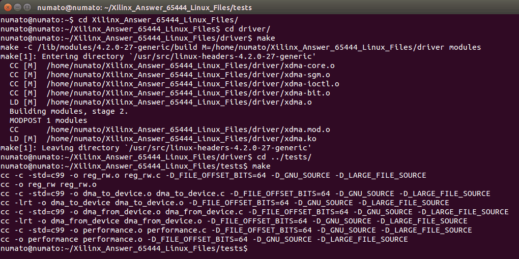This screenshot has height=259, width=519.
Task: Maximize the terminal window
Action: [27, 8]
